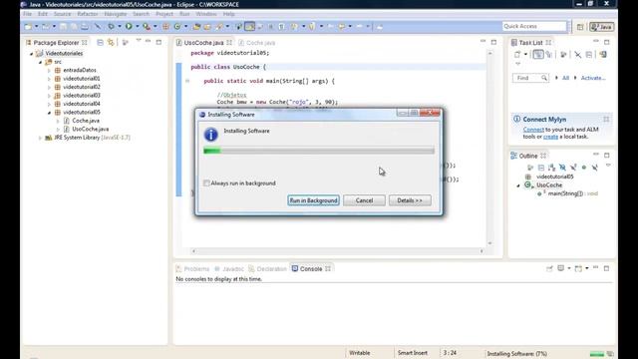Click the Run External Tools toolbar icon
This screenshot has height=359, width=638.
click(147, 27)
